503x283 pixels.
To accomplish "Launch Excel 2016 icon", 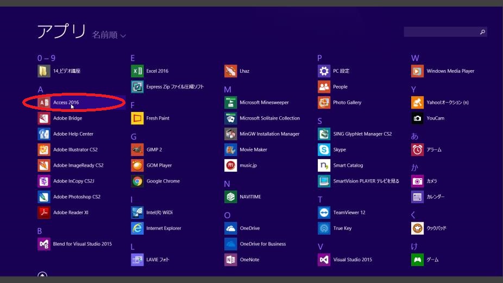I will [137, 71].
